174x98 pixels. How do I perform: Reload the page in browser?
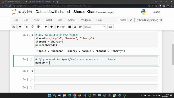pyautogui.click(x=10, y=6)
